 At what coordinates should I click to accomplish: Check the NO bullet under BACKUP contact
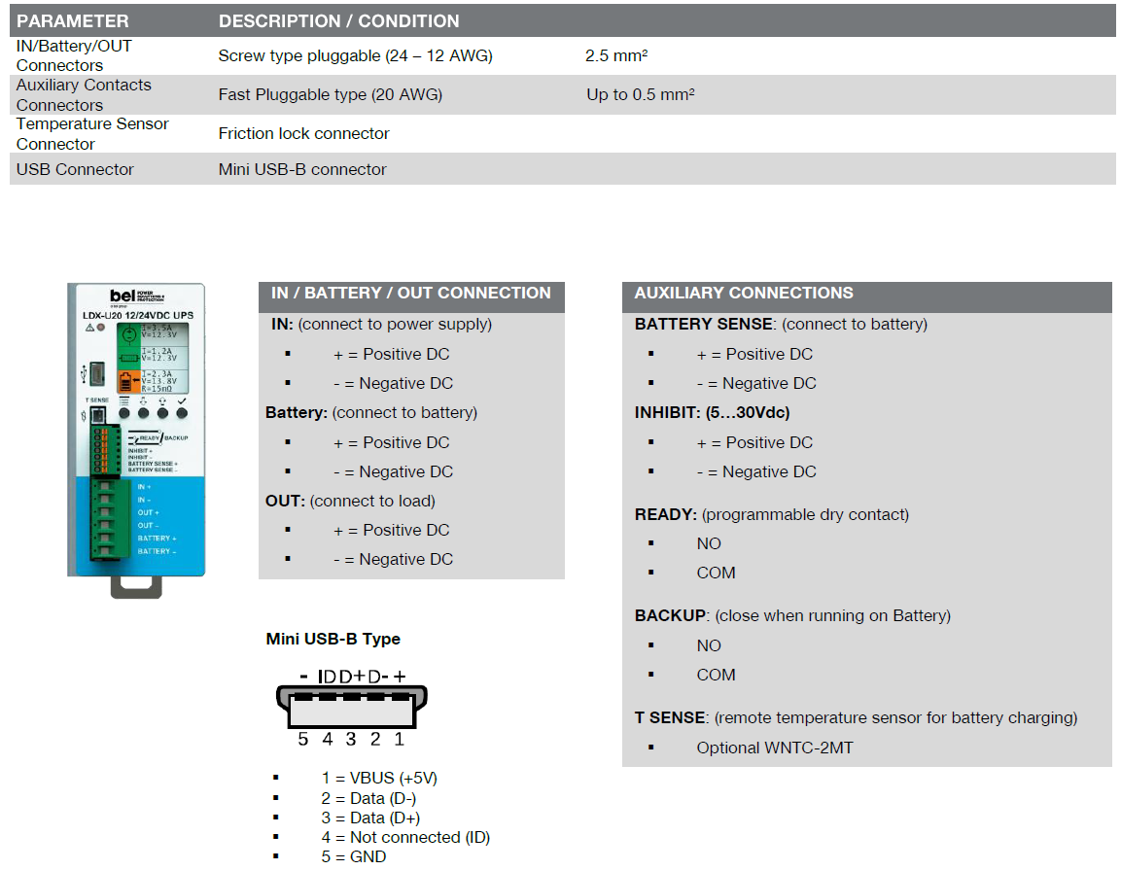point(709,644)
